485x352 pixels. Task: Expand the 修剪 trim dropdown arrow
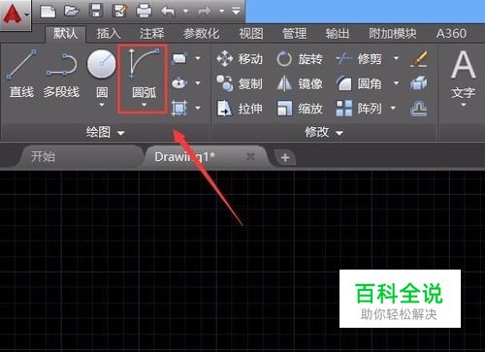point(396,58)
